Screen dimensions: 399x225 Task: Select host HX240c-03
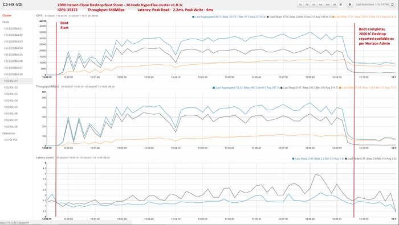11,94
